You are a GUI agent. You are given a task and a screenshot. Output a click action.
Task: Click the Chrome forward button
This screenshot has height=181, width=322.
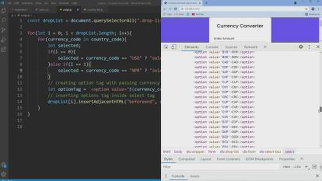tap(170, 9)
